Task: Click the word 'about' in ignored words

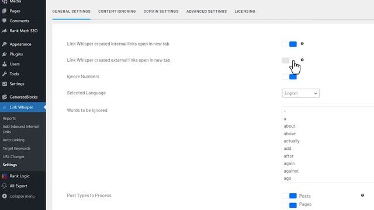Action: coord(289,126)
